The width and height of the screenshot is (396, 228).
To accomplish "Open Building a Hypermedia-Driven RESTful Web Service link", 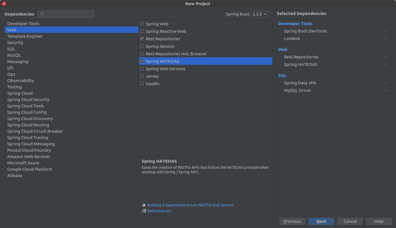I will click(190, 205).
